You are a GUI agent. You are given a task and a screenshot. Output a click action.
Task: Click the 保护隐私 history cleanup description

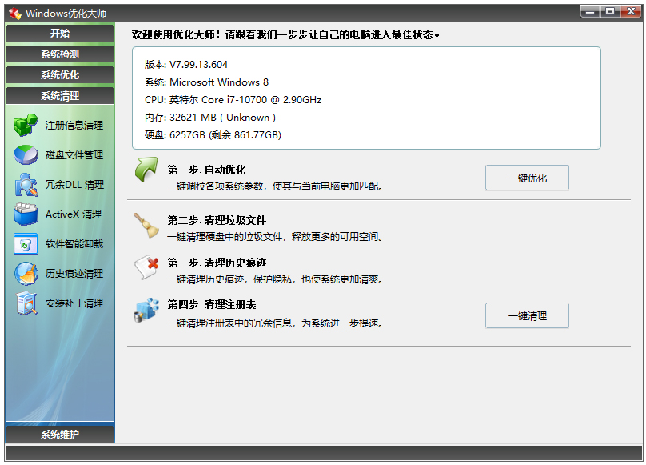(x=275, y=279)
